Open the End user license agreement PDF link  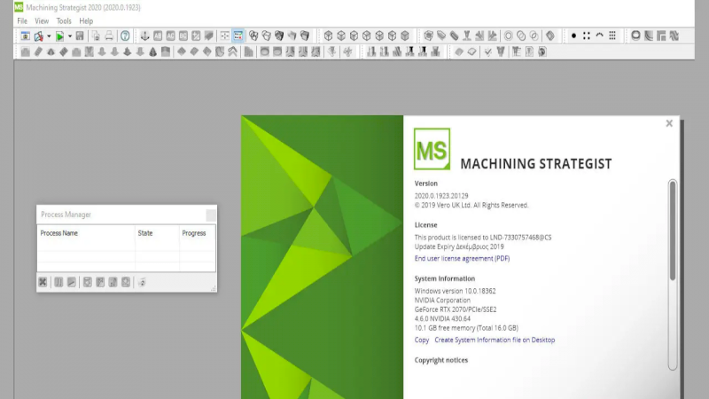pyautogui.click(x=462, y=259)
